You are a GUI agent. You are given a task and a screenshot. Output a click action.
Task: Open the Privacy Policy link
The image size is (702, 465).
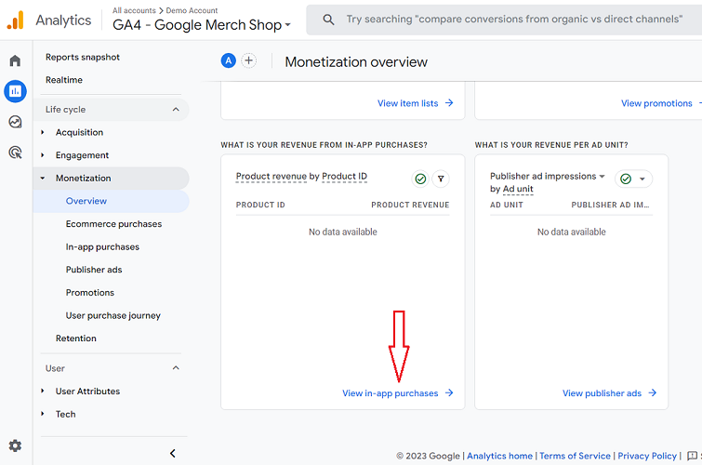(647, 456)
